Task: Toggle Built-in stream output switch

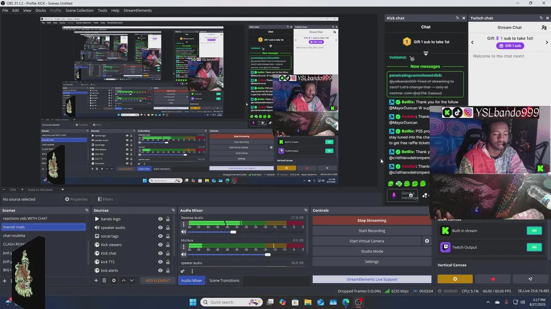Action: [x=534, y=230]
